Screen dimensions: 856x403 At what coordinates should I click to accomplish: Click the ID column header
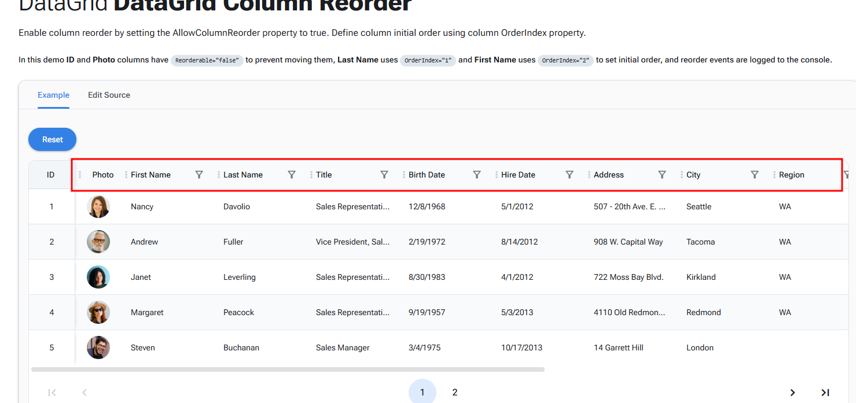tap(51, 175)
